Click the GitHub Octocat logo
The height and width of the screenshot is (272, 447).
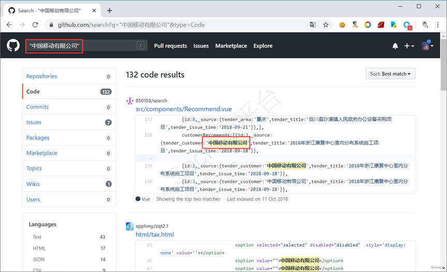coord(13,46)
